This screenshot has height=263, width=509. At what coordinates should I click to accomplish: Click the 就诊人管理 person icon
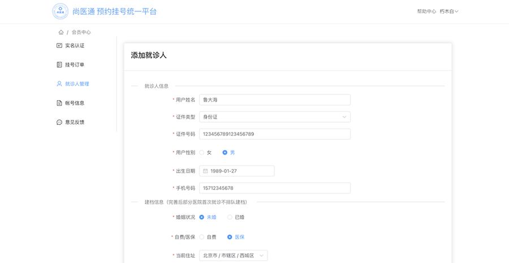point(59,84)
